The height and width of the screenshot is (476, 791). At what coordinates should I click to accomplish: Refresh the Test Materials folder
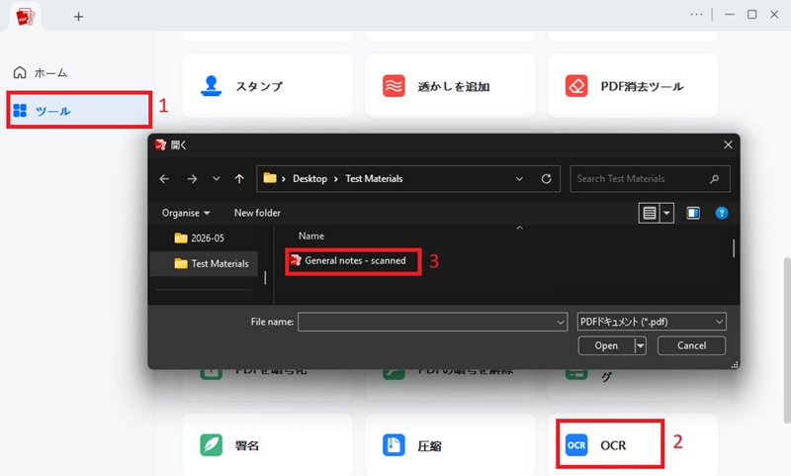click(x=546, y=179)
